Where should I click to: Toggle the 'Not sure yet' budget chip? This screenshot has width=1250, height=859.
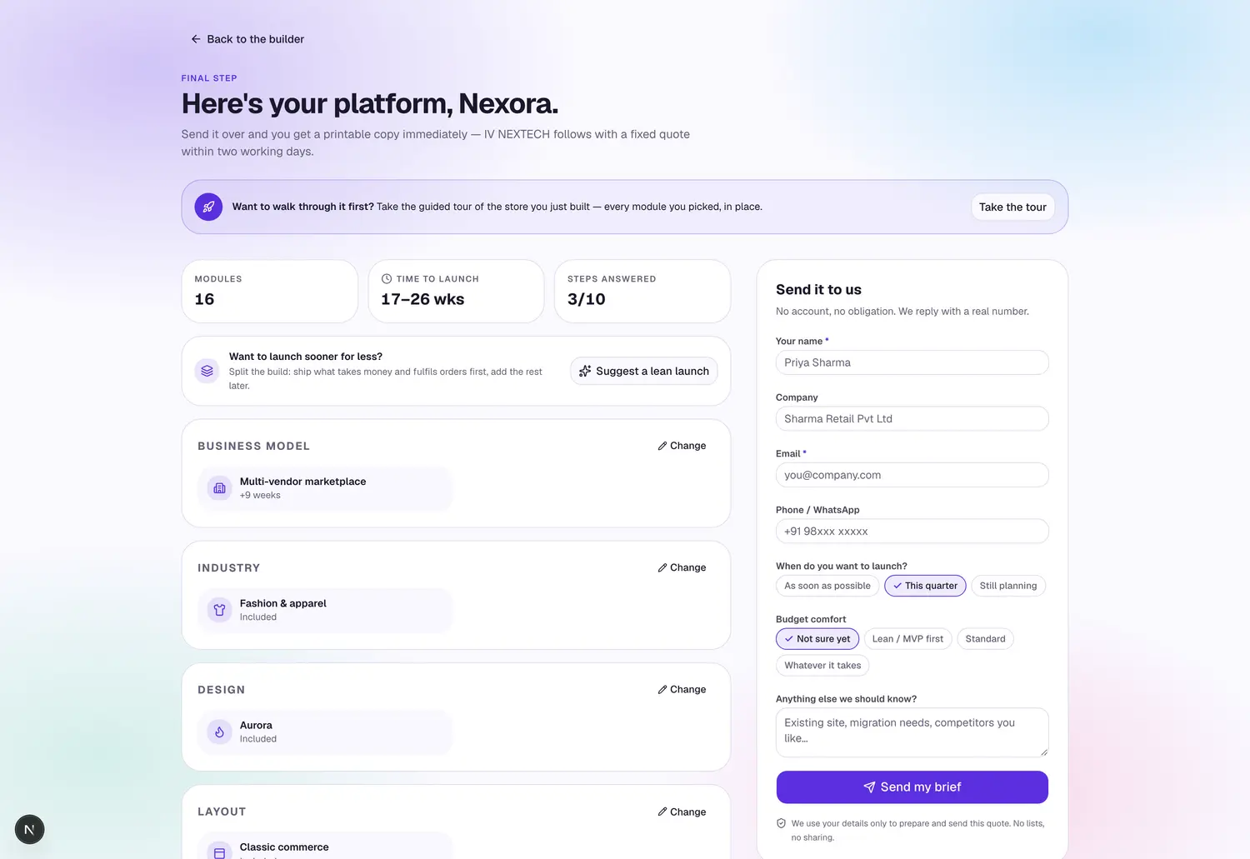817,639
